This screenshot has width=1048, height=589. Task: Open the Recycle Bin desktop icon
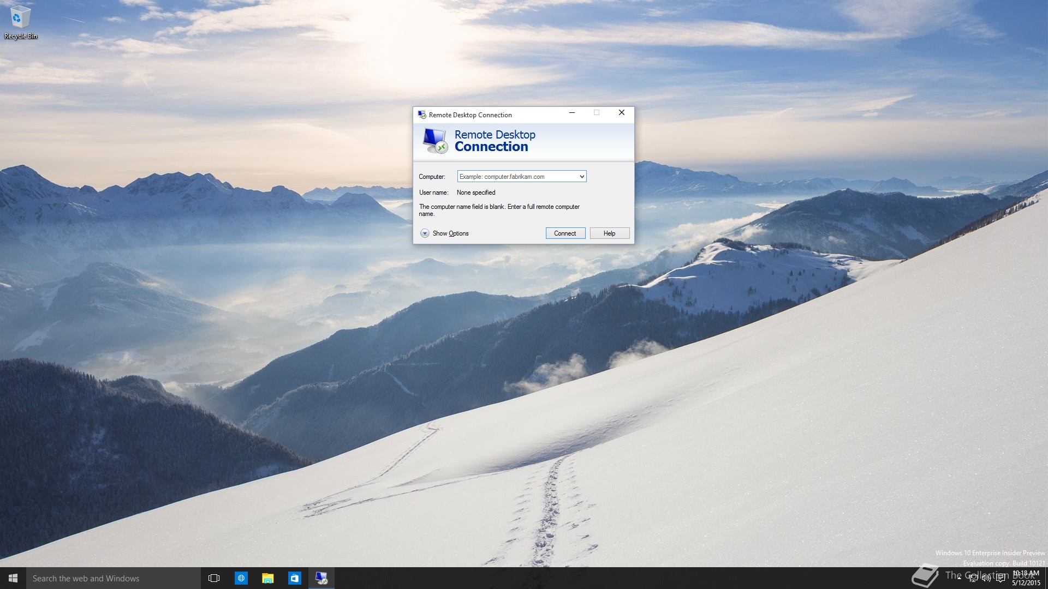(20, 22)
